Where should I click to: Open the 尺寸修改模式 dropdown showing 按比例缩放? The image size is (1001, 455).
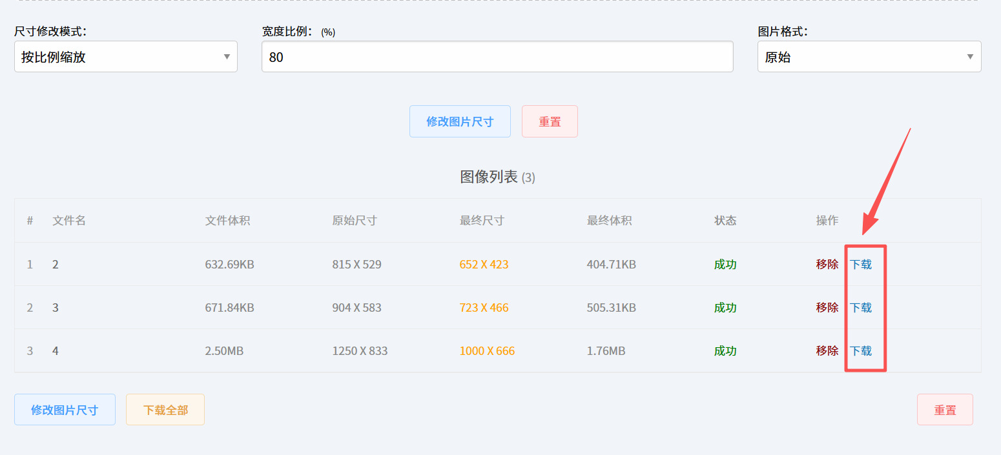[126, 57]
